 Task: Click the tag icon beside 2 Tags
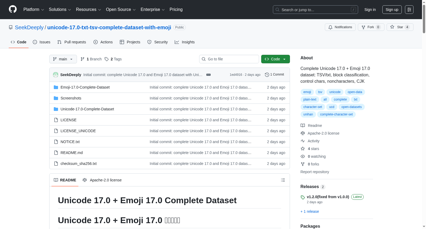click(106, 59)
